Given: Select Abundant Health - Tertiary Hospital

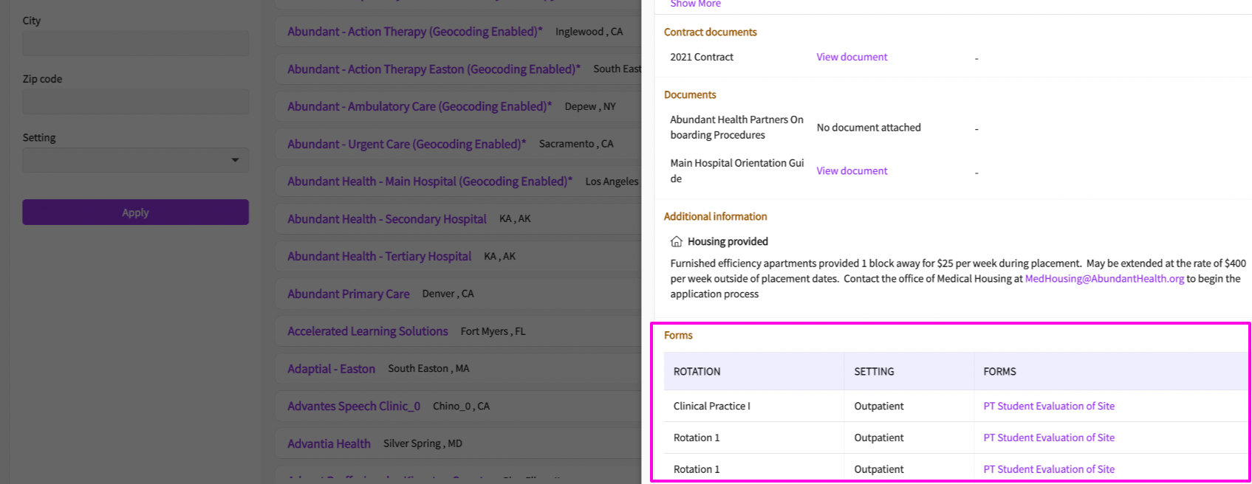Looking at the screenshot, I should (379, 256).
